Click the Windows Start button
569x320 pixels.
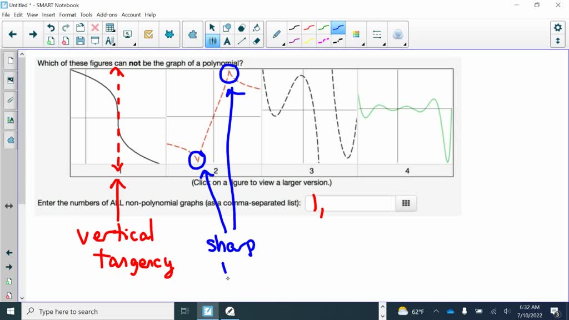click(11, 311)
